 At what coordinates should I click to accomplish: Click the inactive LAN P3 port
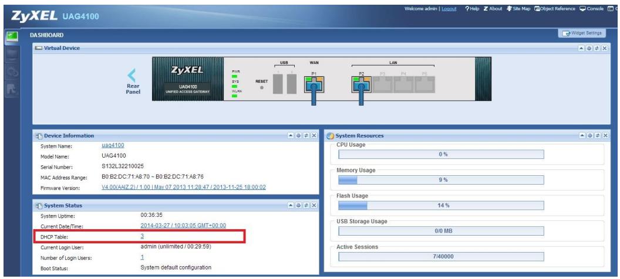tap(382, 84)
